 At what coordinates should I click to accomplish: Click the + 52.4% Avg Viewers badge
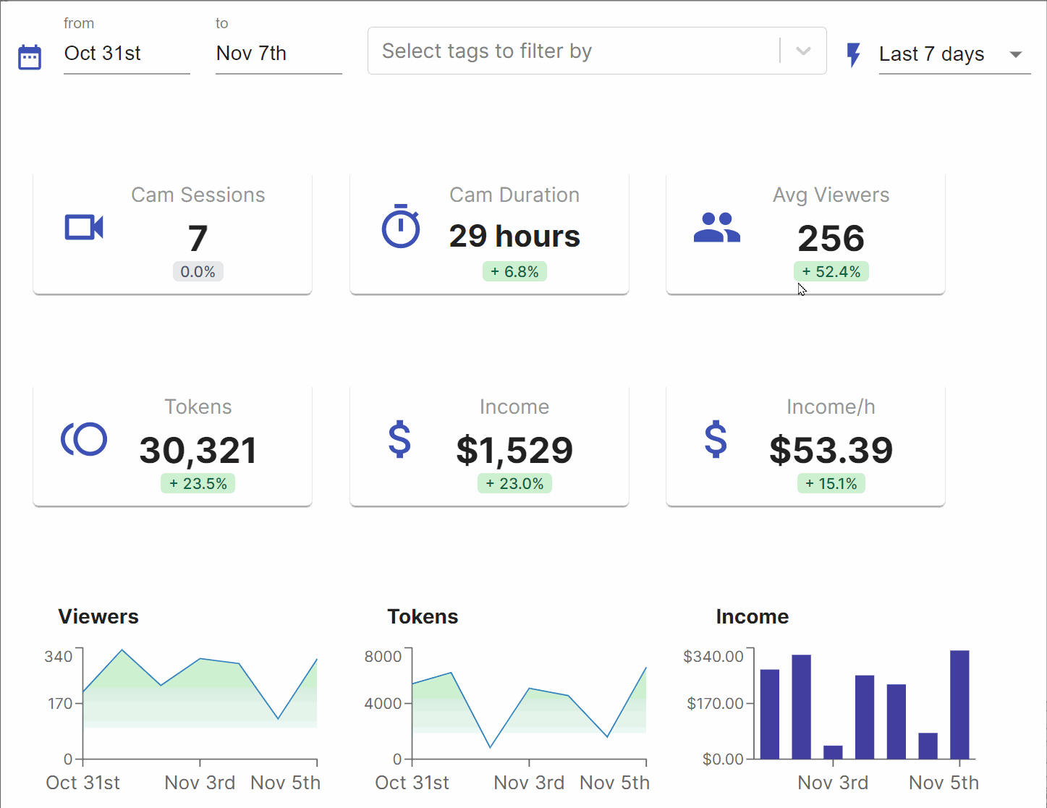click(x=831, y=272)
